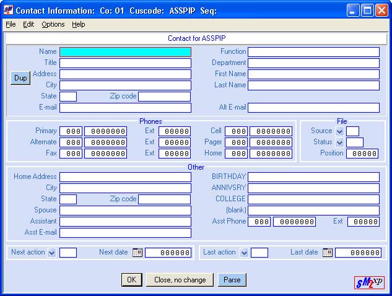
Task: Focus the highlighted Name field
Action: (x=125, y=52)
